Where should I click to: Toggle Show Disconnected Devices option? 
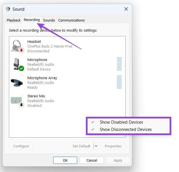click(125, 129)
